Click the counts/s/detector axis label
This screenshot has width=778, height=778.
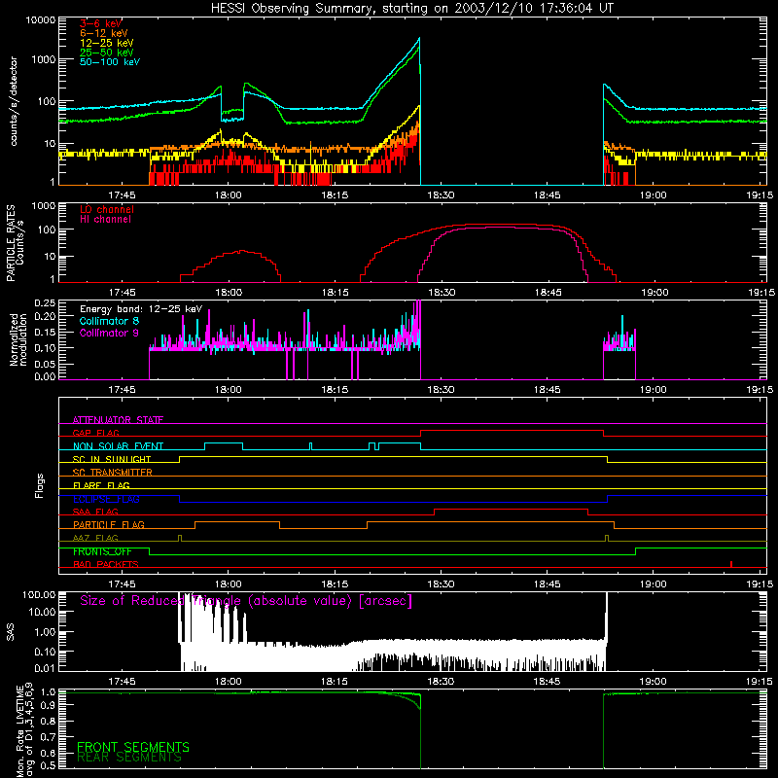(14, 101)
